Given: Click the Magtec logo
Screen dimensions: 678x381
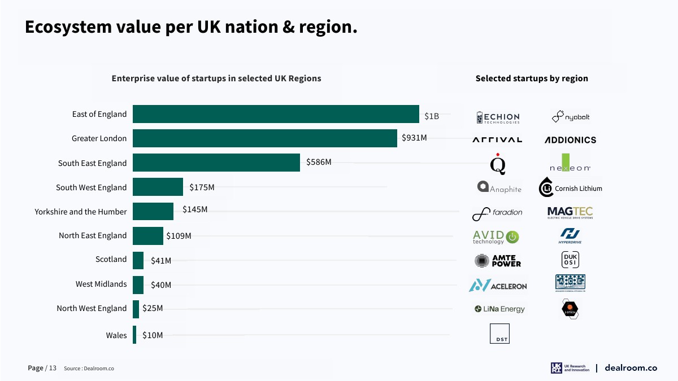Looking at the screenshot, I should 570,213.
